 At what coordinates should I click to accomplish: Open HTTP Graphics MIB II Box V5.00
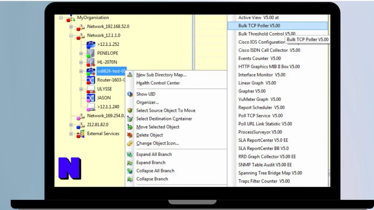[x=278, y=67]
